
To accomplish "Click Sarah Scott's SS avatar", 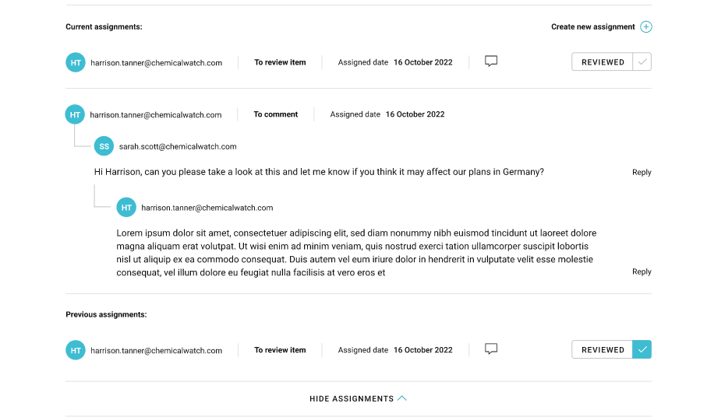I will [104, 146].
